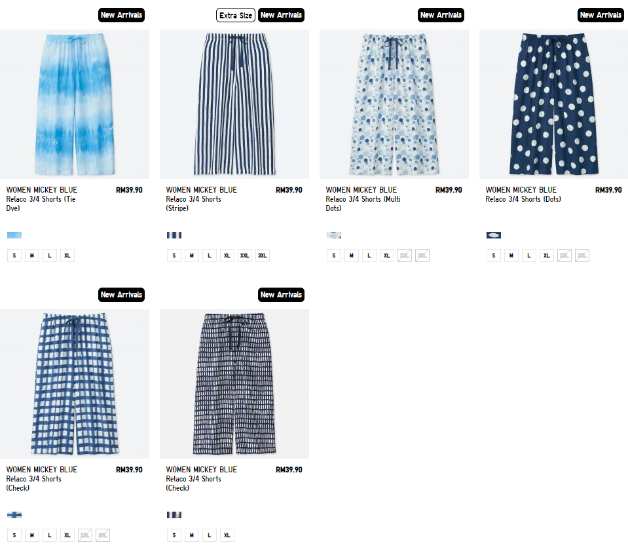The height and width of the screenshot is (549, 628).
Task: Open the Stripe shorts product image
Action: pos(234,104)
